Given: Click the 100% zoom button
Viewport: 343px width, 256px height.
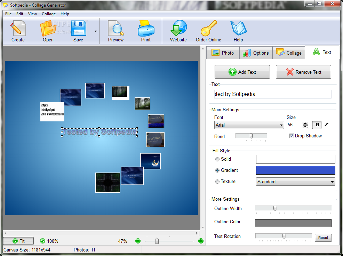Looking at the screenshot, I should coord(49,241).
